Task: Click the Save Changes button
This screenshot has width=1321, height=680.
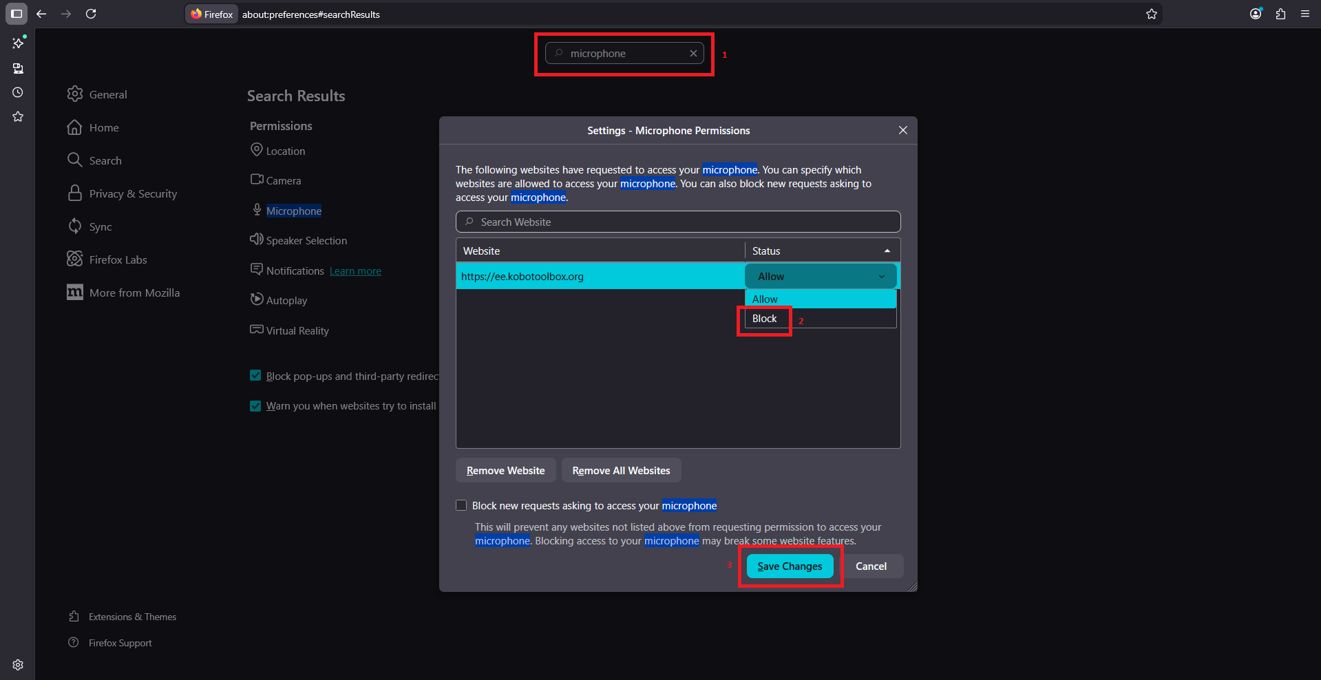Action: [x=790, y=566]
